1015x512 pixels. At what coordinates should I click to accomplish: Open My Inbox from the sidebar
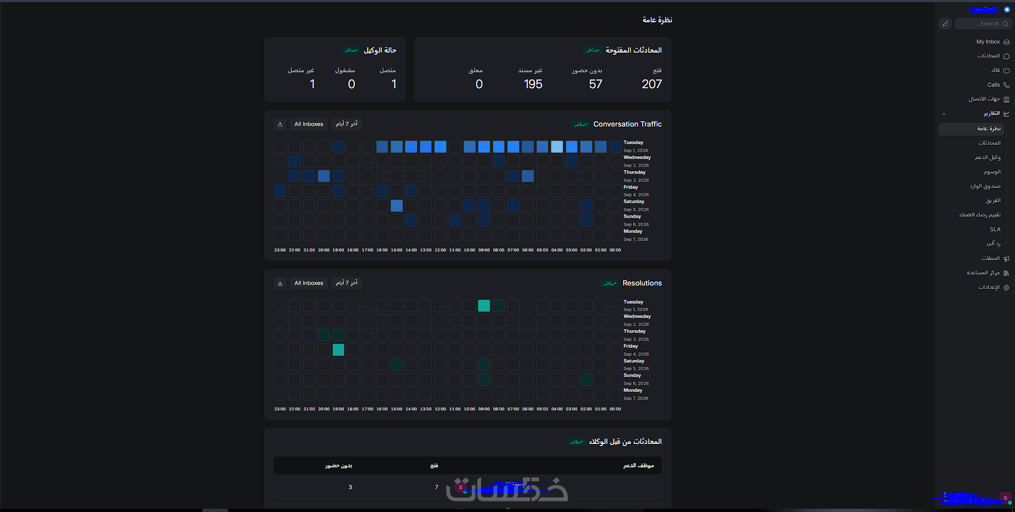point(993,41)
